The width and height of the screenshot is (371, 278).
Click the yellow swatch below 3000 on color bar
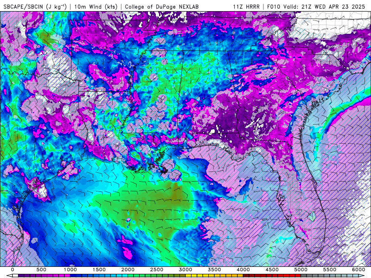click(x=188, y=276)
